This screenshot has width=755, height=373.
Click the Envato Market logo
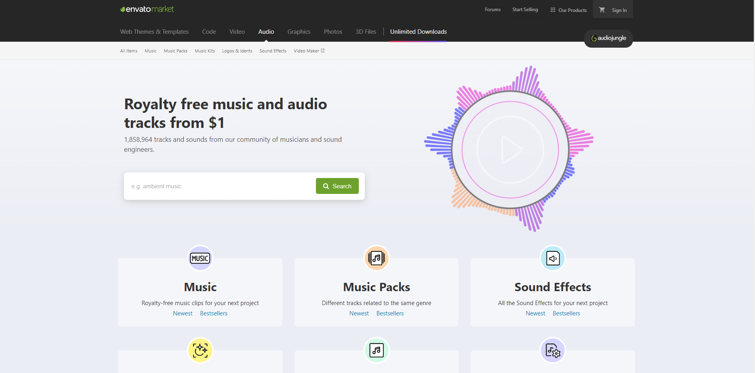[x=147, y=9]
